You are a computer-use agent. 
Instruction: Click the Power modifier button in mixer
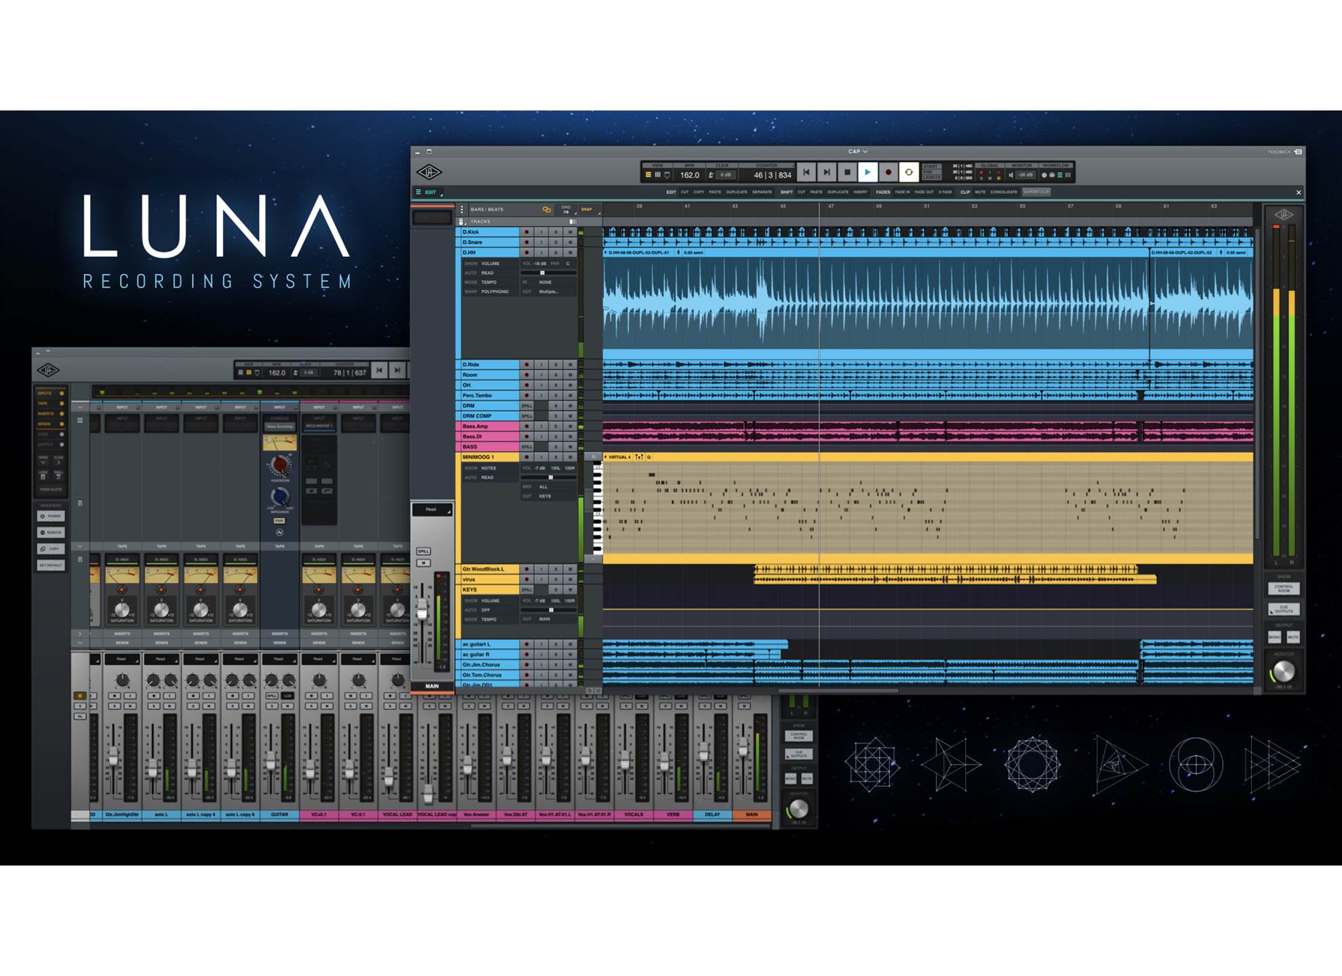point(51,516)
